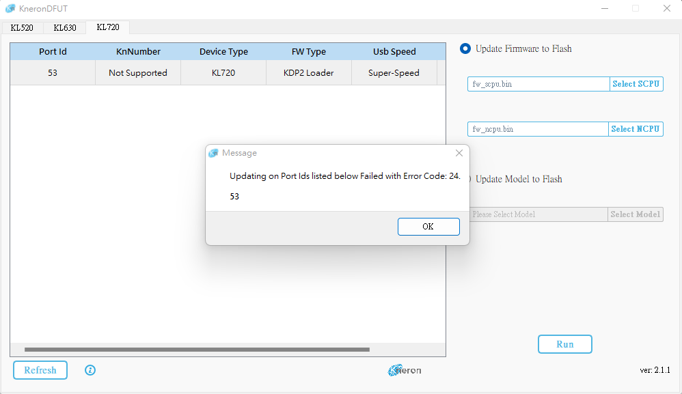Click the KneronDFUT app icon in title bar

[10, 8]
